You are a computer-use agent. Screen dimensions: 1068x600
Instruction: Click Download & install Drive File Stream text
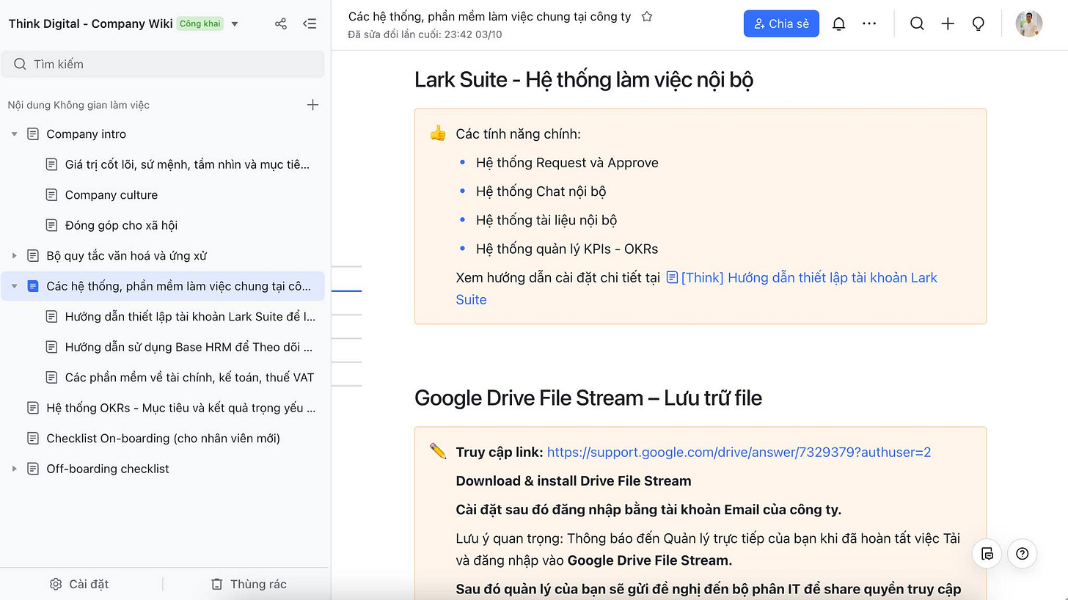click(x=574, y=481)
